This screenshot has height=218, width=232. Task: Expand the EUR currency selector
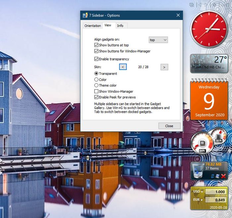[198, 200]
